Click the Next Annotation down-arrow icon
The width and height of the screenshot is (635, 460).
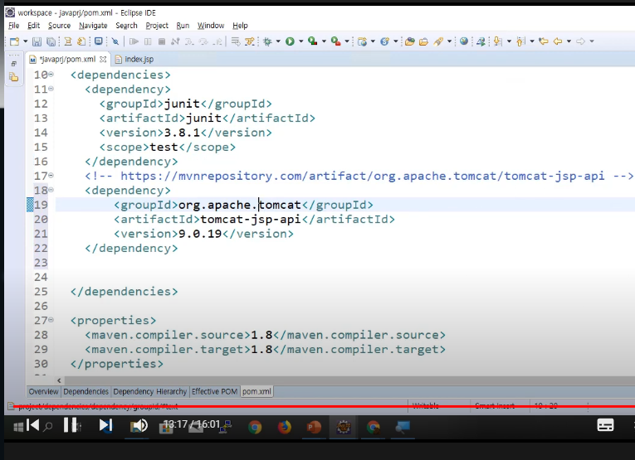[498, 41]
